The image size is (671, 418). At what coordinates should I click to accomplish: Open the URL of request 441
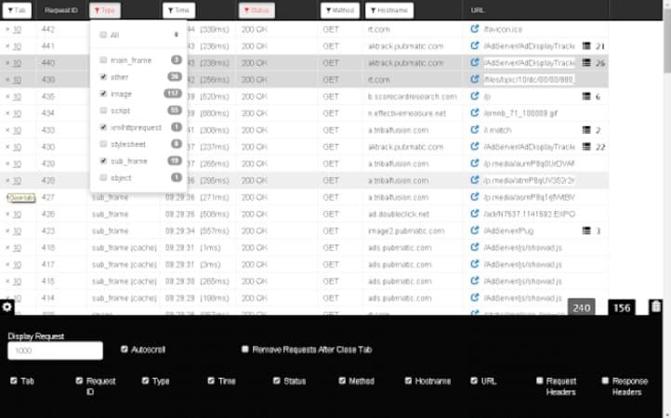click(x=474, y=46)
